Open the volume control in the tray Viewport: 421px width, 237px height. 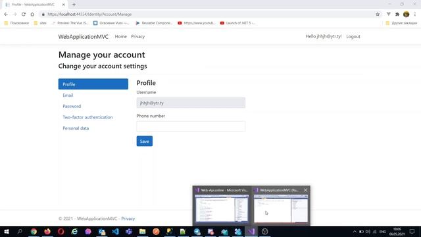368,231
